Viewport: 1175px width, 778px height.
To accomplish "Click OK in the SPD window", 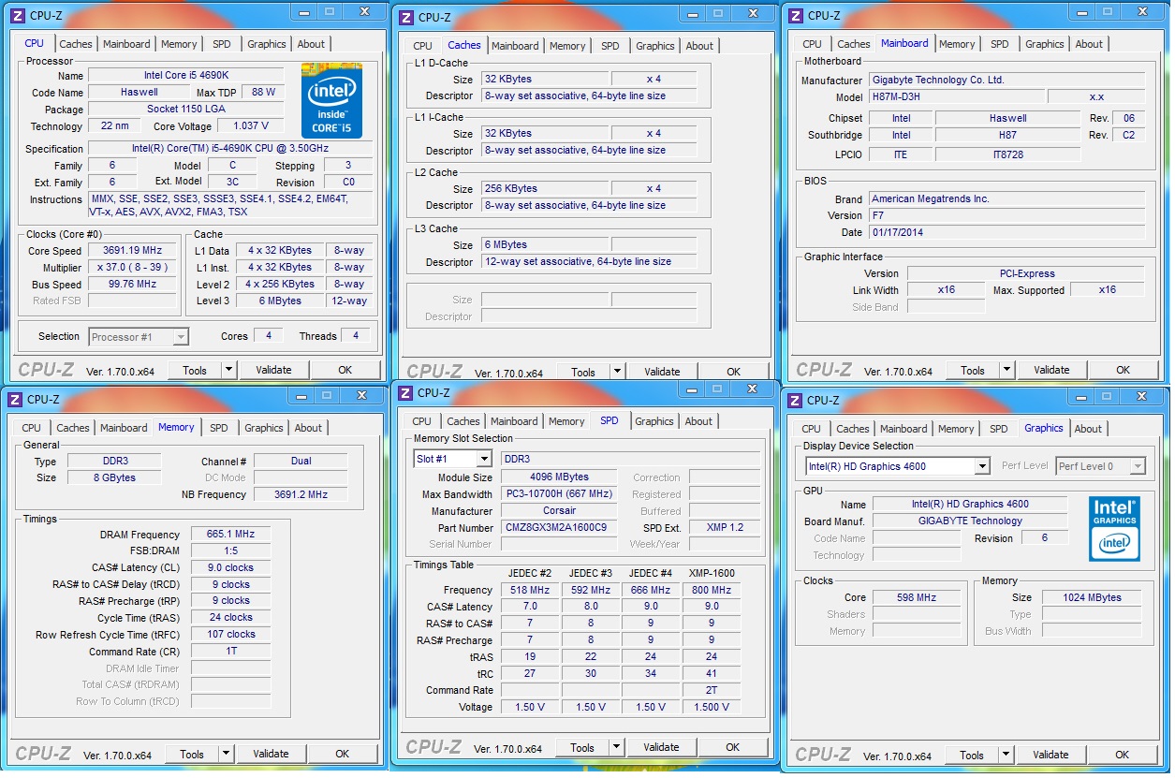I will (x=732, y=747).
